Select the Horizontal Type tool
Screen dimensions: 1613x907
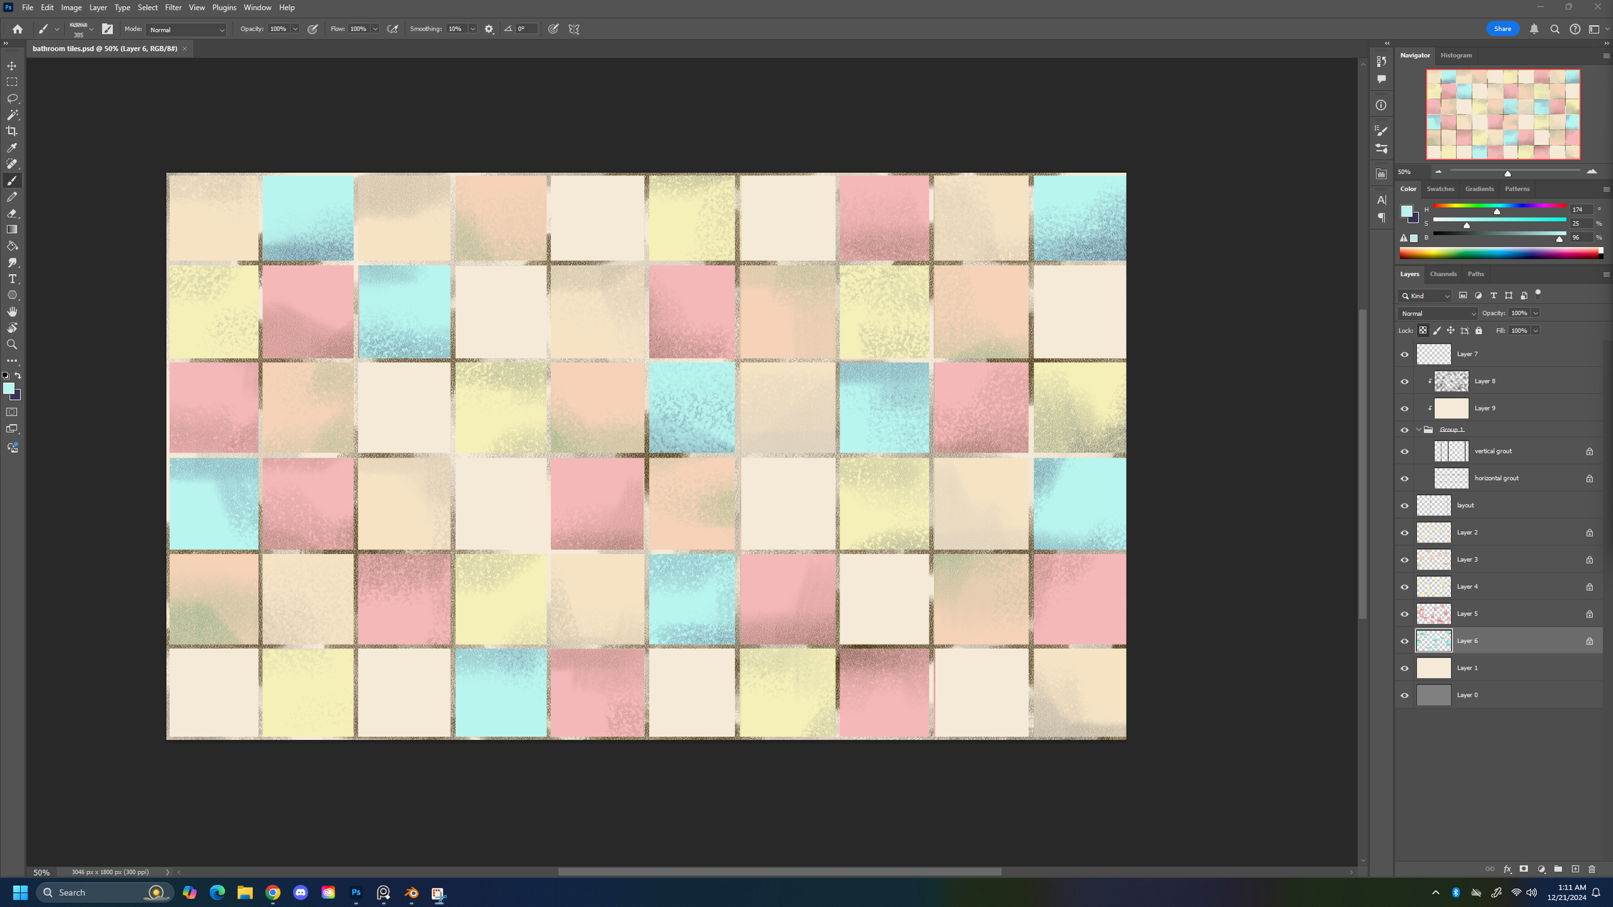[x=12, y=279]
